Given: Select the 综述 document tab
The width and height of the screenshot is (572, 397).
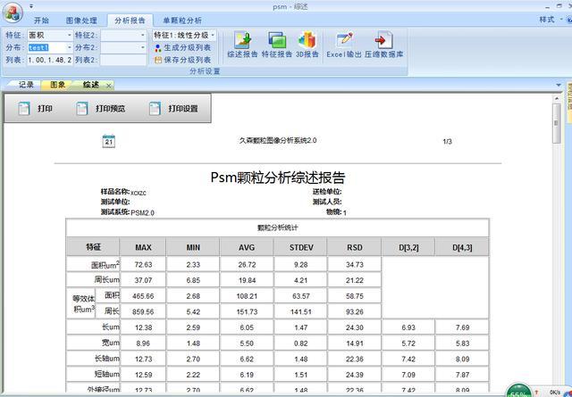Looking at the screenshot, I should [91, 85].
